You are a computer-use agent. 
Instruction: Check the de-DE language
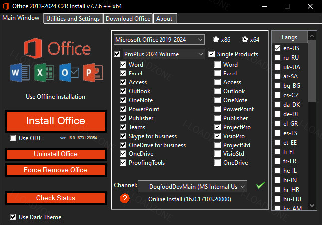click(x=278, y=114)
